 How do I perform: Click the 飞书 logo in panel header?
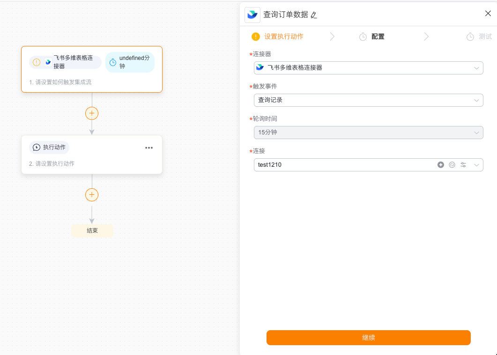(252, 15)
